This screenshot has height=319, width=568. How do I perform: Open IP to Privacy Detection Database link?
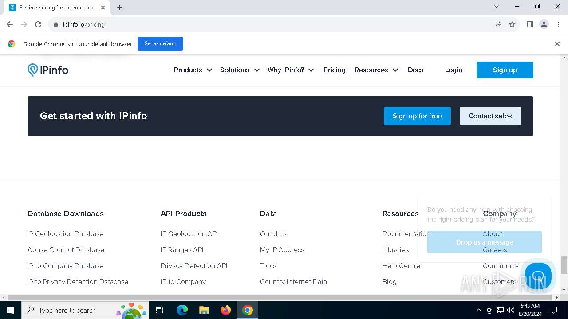point(78,282)
